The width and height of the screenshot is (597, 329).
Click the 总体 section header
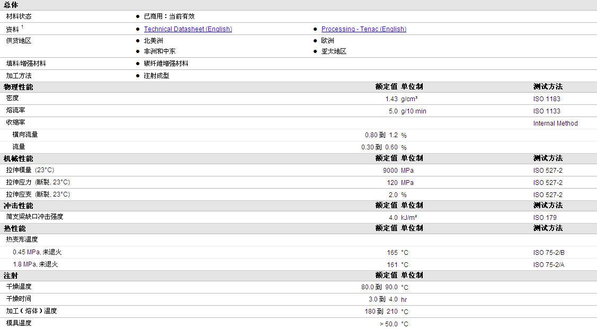[11, 5]
